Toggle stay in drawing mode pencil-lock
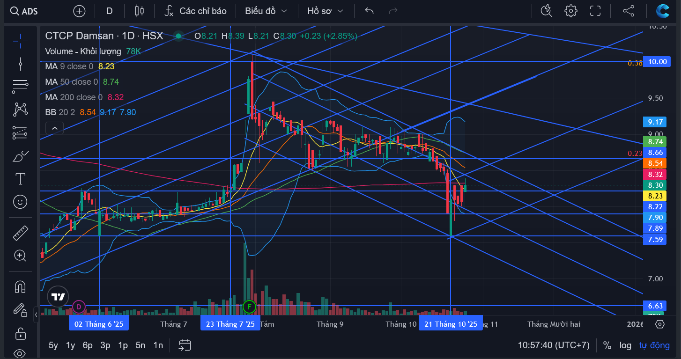 tap(20, 309)
